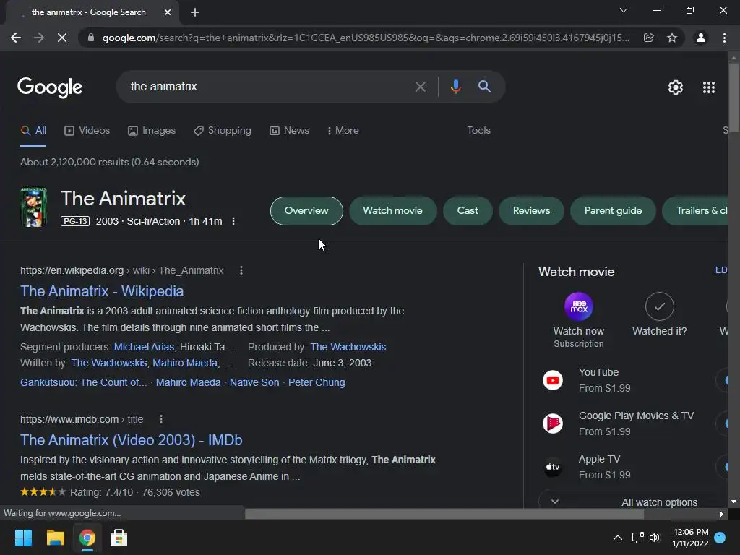Click the vertical page scrollbar
The image size is (740, 555).
click(733, 98)
